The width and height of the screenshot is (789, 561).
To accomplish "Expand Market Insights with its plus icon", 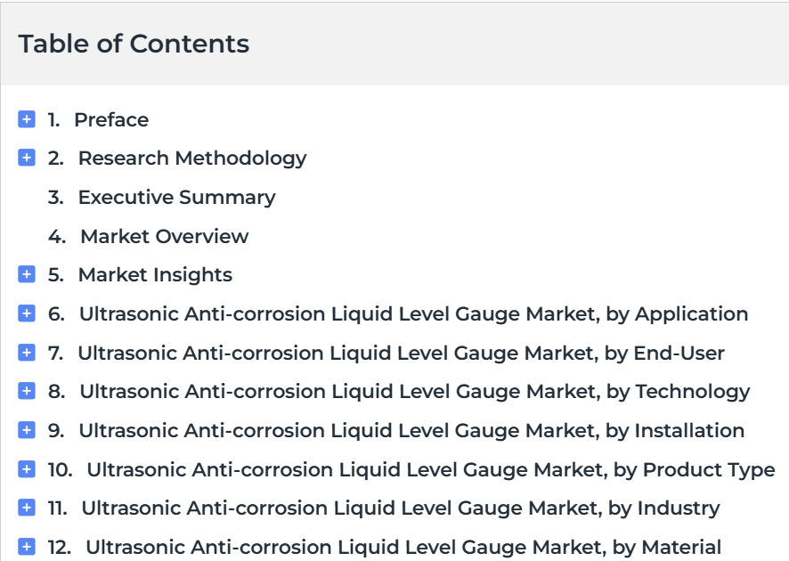I will [27, 274].
